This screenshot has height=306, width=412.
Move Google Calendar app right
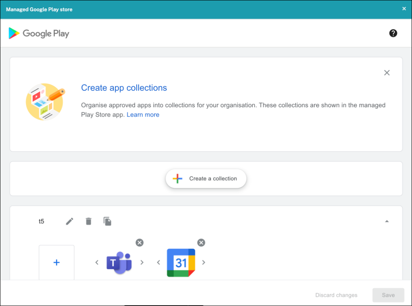click(204, 262)
